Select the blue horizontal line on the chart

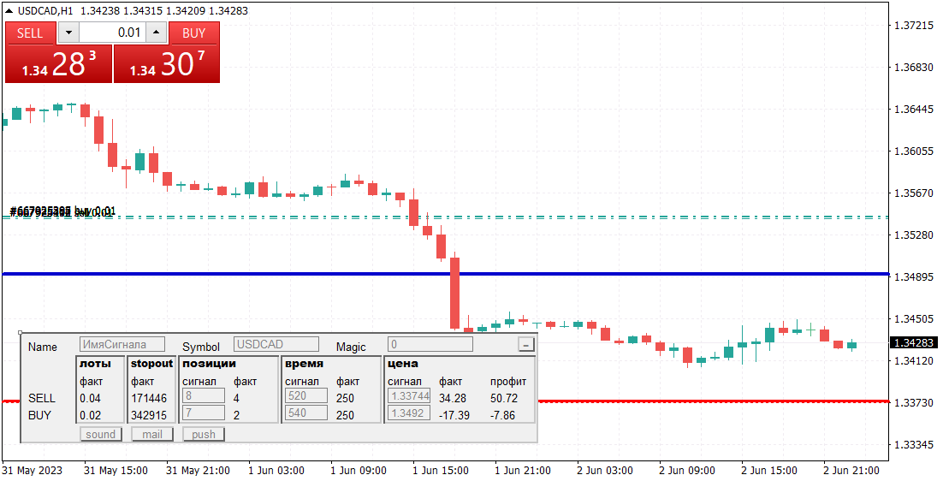click(x=445, y=274)
